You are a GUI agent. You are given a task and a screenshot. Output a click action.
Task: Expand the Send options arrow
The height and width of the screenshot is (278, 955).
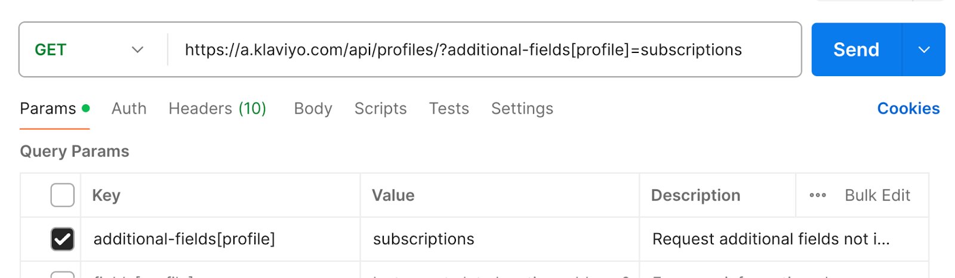(x=923, y=50)
